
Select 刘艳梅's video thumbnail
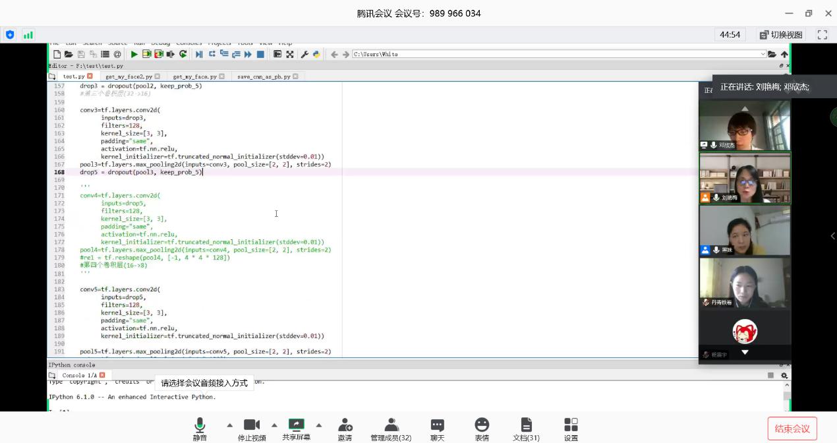(x=745, y=179)
